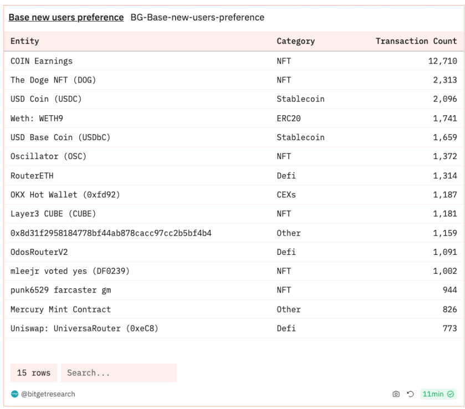This screenshot has height=409, width=465.
Task: Click the 15 rows button
Action: point(34,373)
